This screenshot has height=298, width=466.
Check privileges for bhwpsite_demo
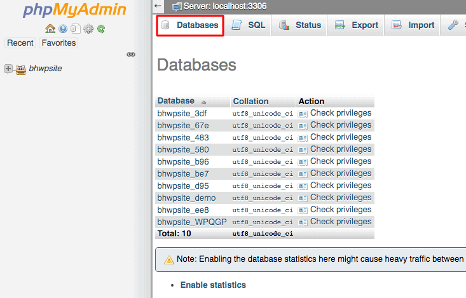tap(341, 198)
